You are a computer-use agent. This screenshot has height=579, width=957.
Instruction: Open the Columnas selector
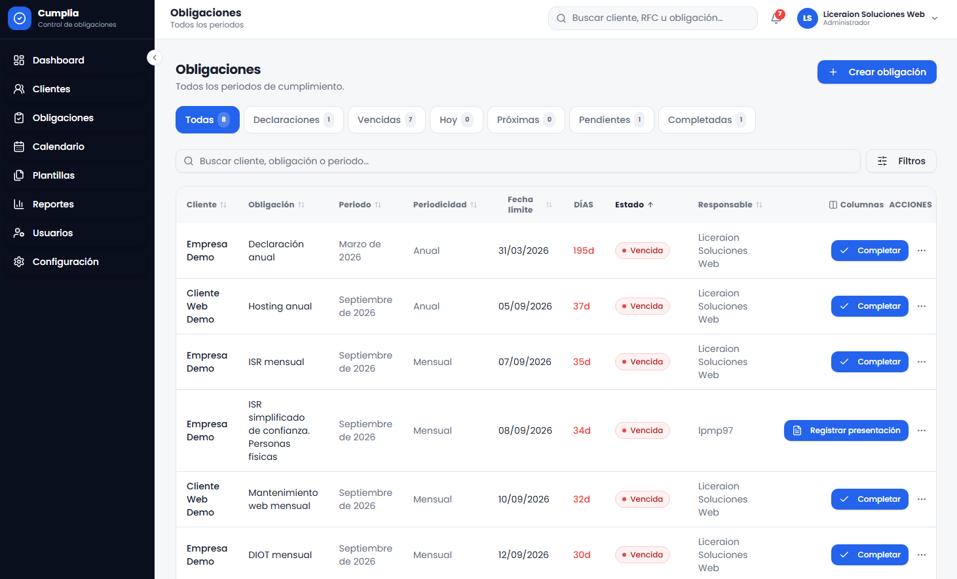pyautogui.click(x=856, y=205)
